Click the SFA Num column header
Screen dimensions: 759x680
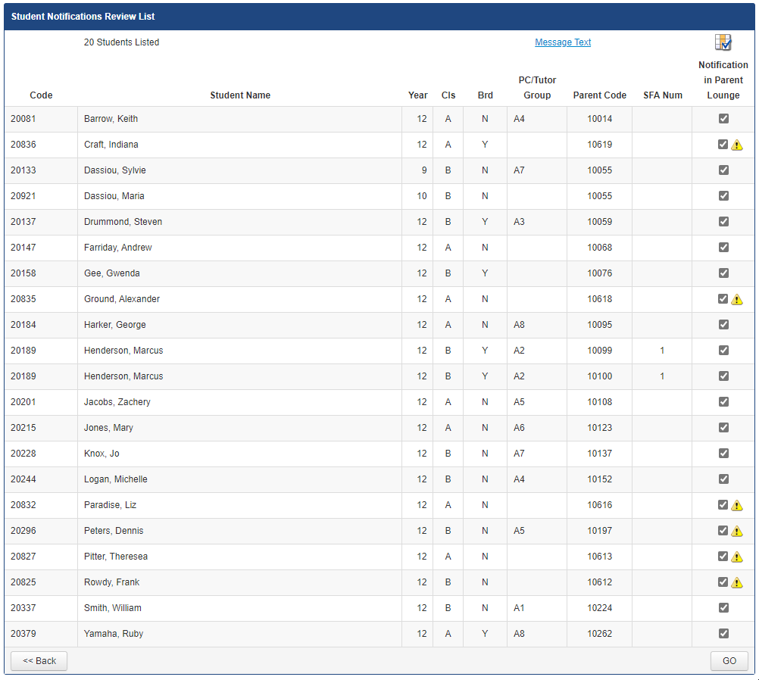(663, 95)
